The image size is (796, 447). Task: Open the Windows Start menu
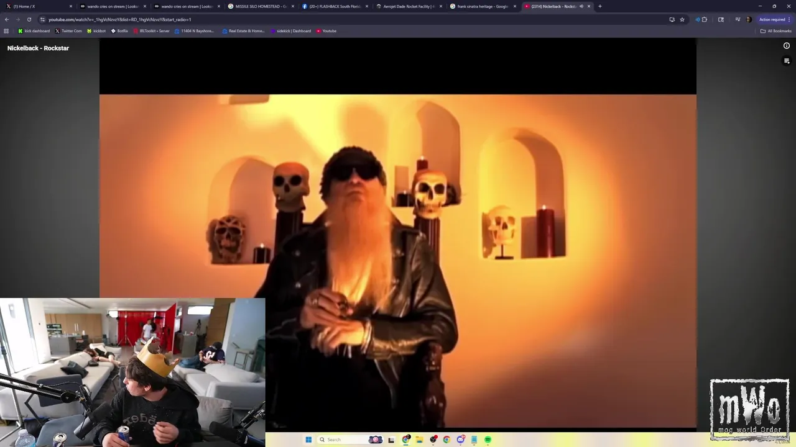tap(308, 440)
